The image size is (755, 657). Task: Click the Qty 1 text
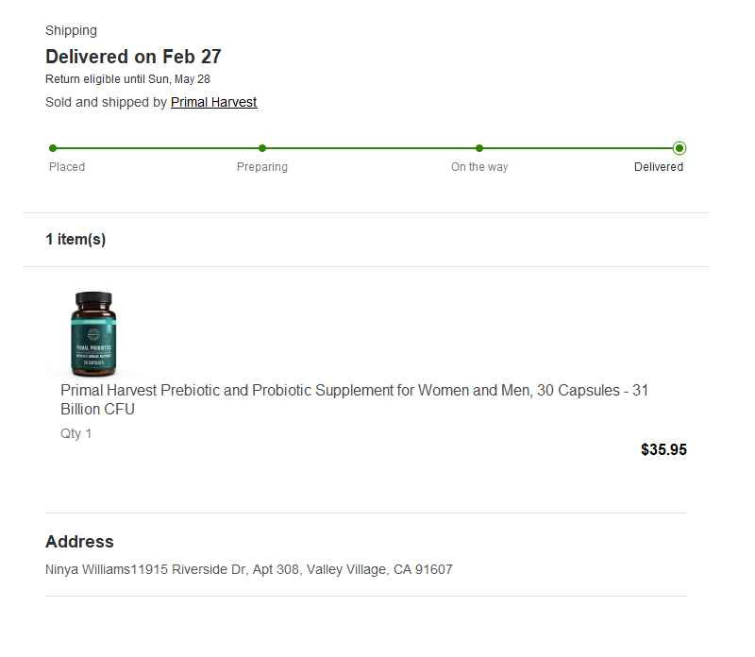[76, 434]
